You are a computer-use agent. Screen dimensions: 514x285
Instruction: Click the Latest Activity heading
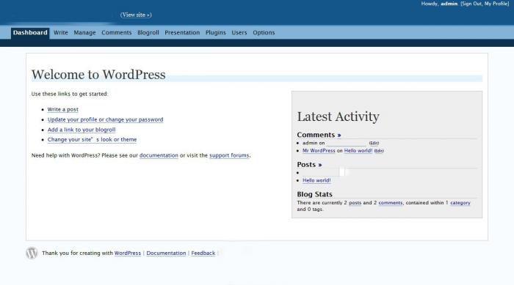click(x=339, y=116)
